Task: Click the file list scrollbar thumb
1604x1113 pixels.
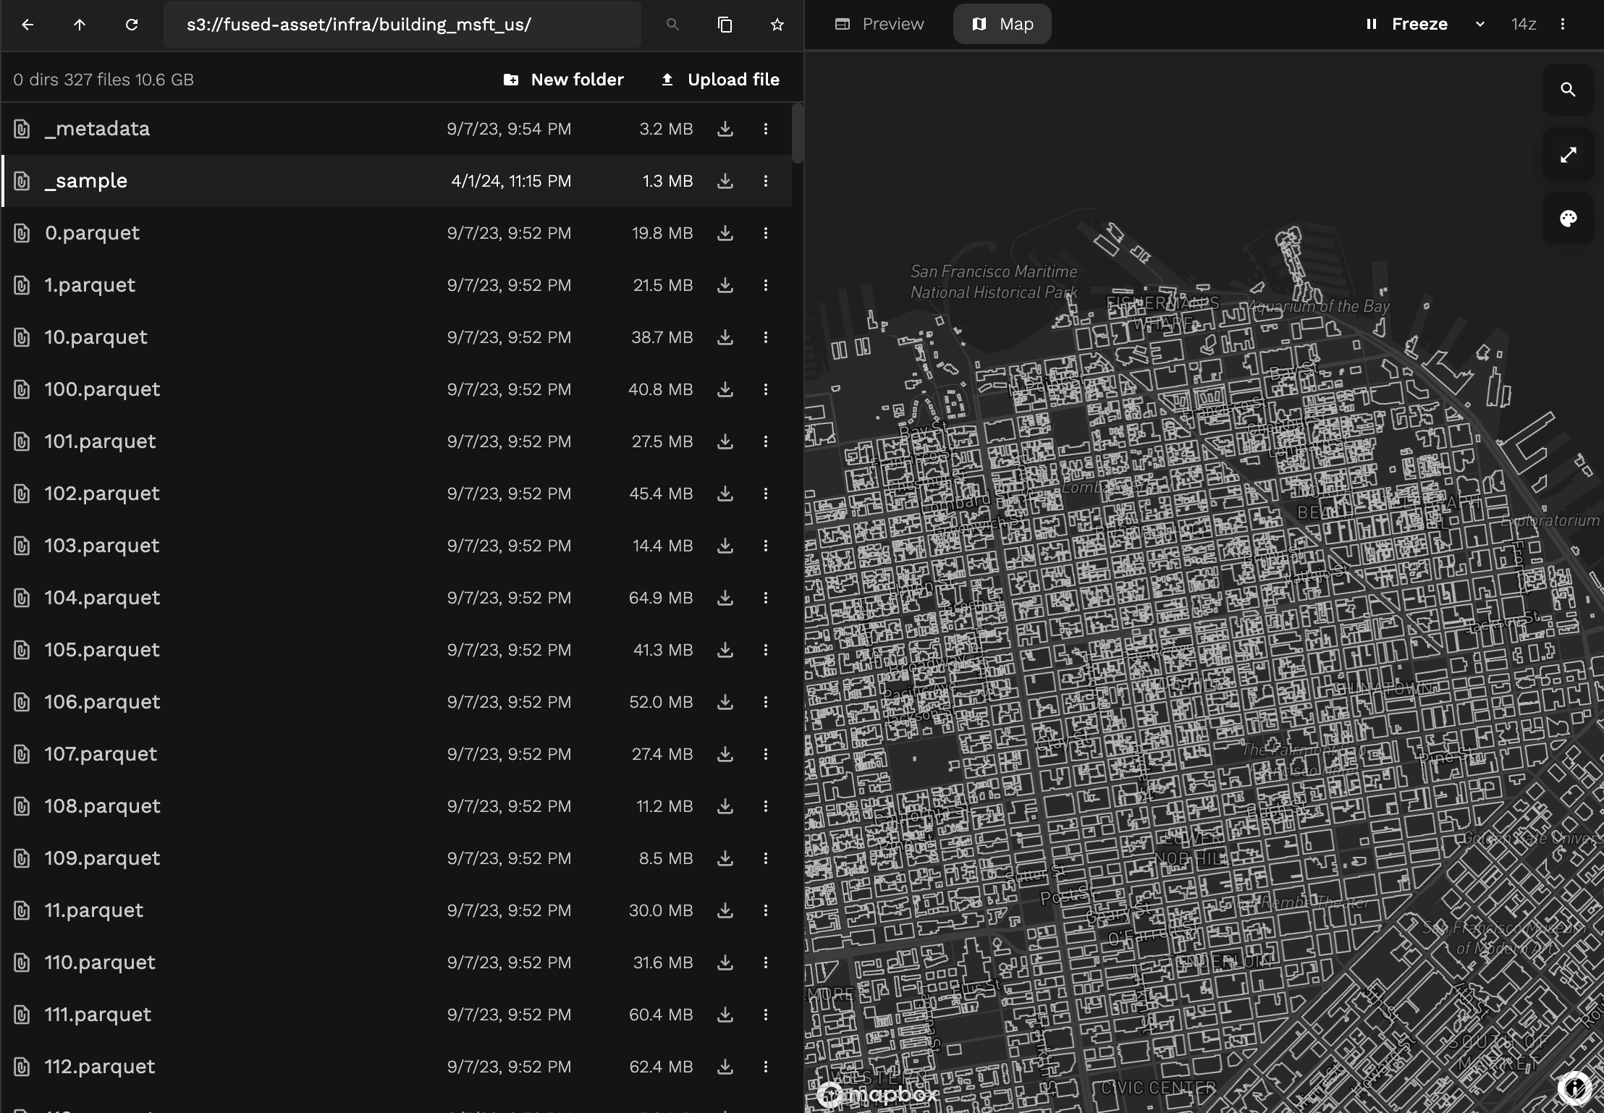Action: 798,133
